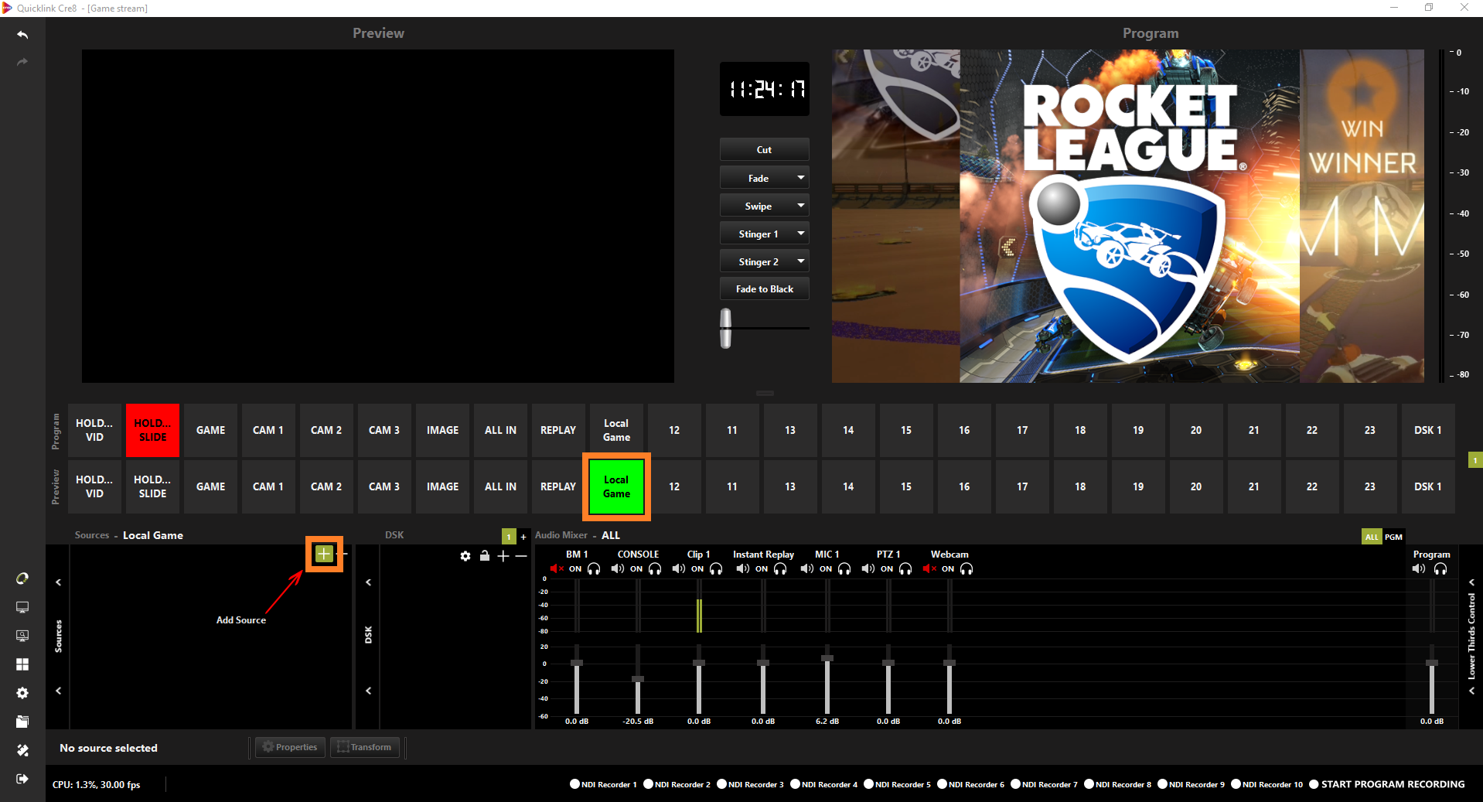Click the Cut transition button
The width and height of the screenshot is (1483, 802).
point(765,149)
